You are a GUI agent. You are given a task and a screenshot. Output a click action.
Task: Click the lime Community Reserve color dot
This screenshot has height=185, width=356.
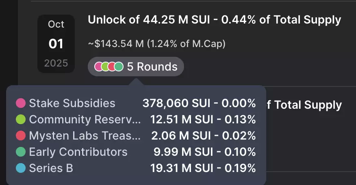tap(21, 120)
